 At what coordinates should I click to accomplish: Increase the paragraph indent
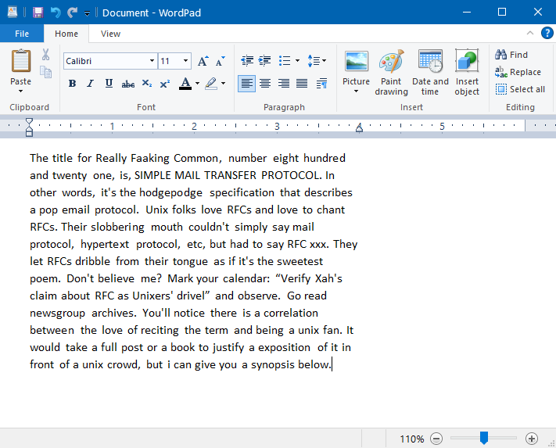click(x=265, y=61)
